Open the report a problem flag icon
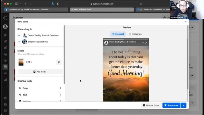This screenshot has width=204, height=115. click(5, 111)
